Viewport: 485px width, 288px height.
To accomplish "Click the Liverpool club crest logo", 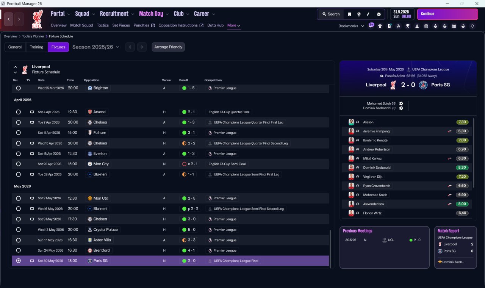I will point(38,19).
